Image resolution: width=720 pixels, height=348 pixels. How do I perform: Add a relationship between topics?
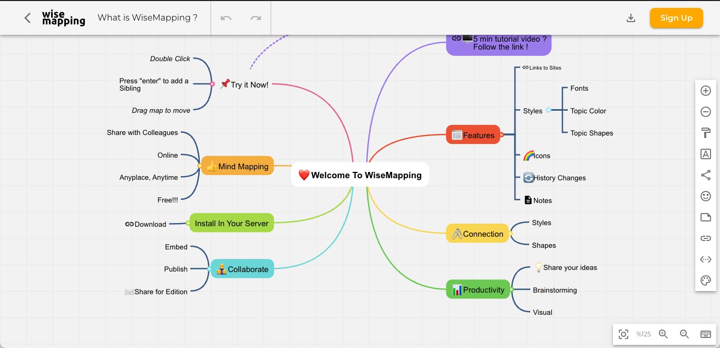coord(706,259)
